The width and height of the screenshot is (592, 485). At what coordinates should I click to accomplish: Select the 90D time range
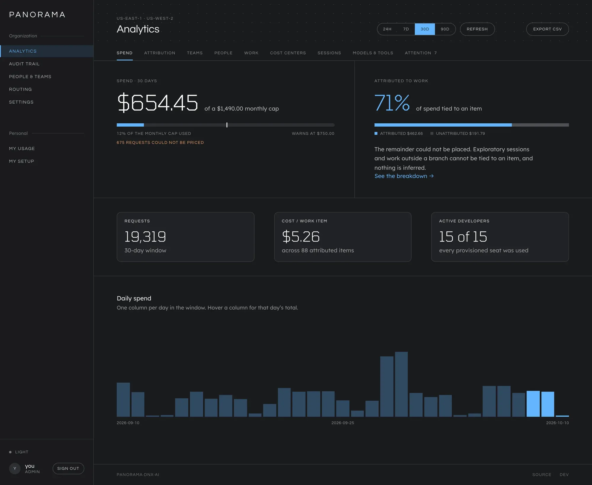click(x=445, y=29)
